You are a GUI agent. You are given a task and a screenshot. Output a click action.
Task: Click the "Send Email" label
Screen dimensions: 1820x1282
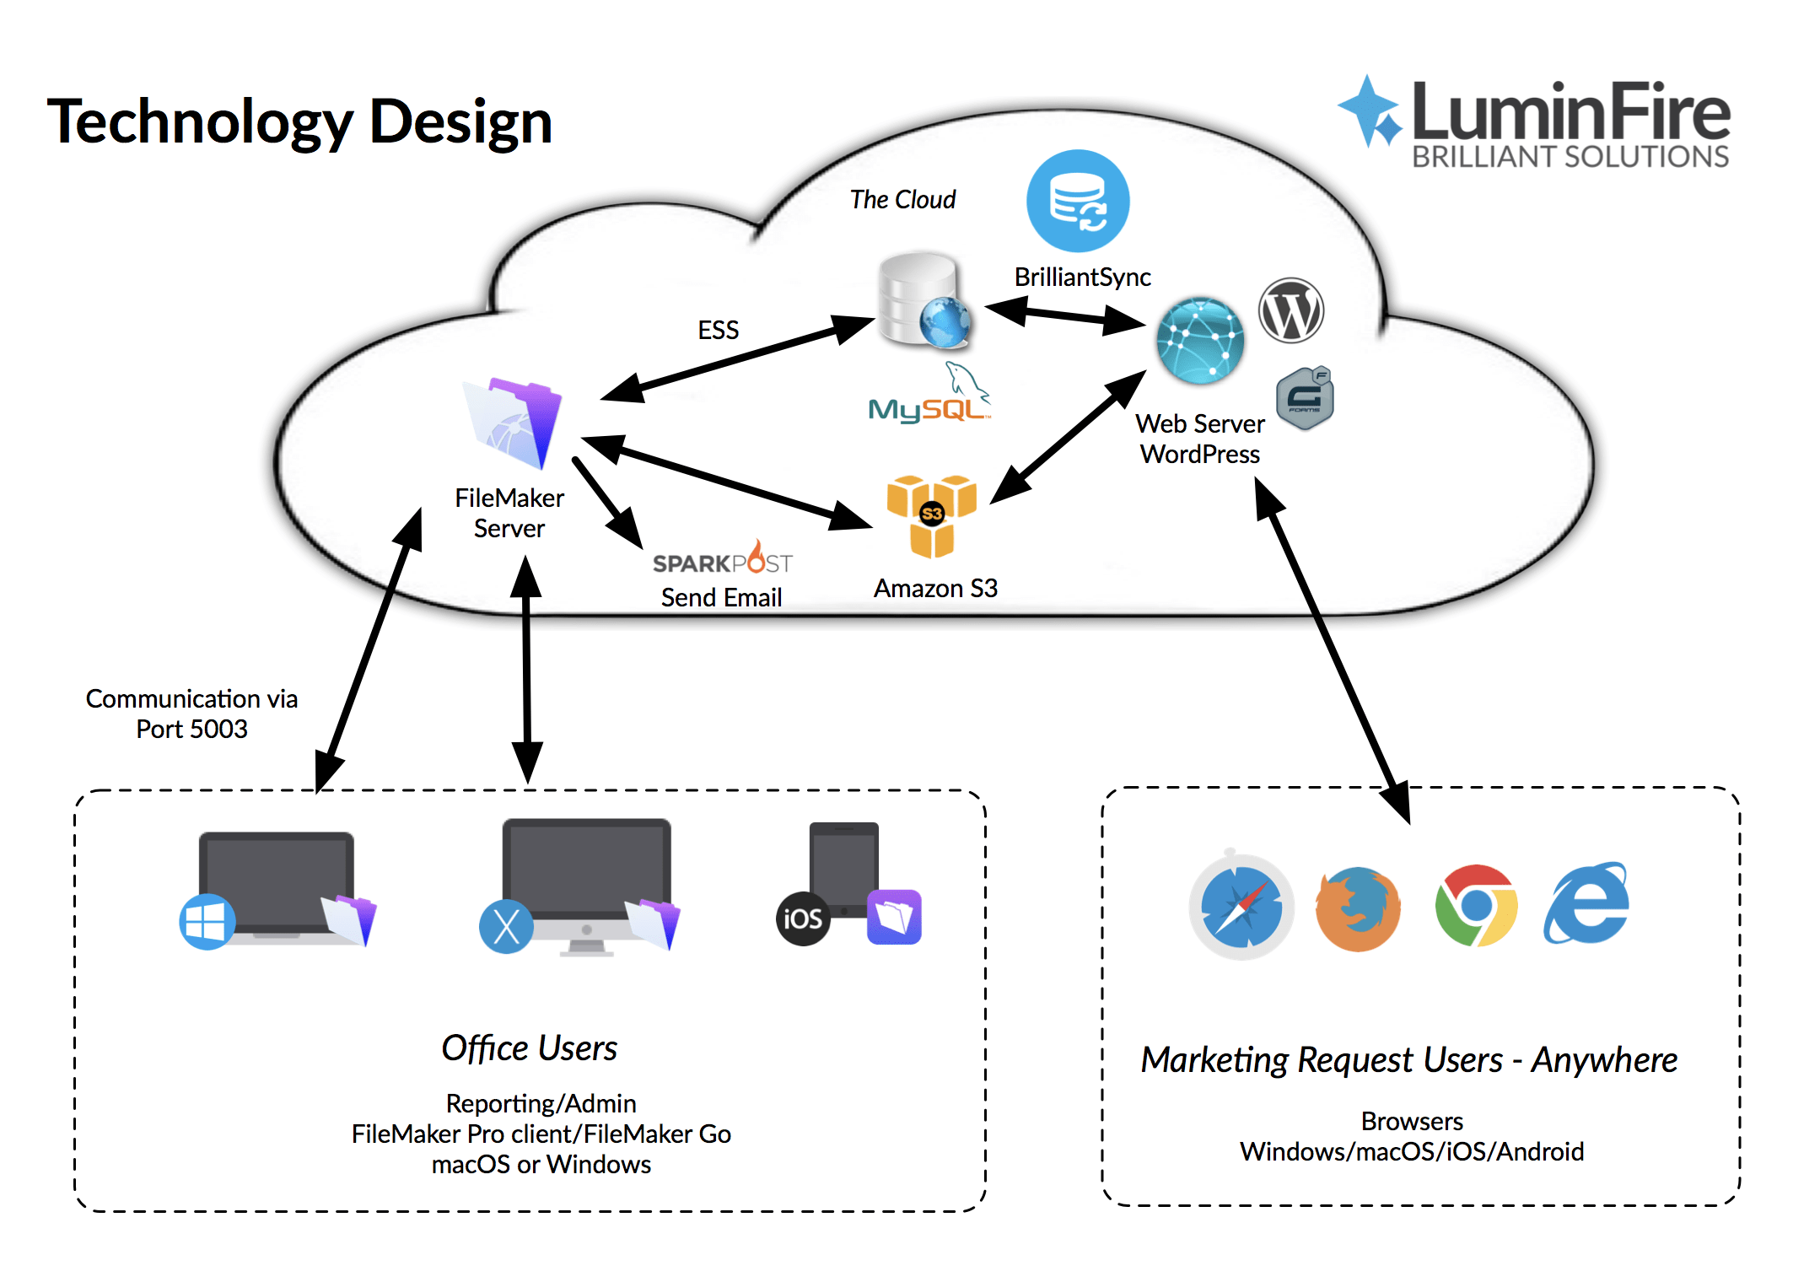(x=721, y=597)
